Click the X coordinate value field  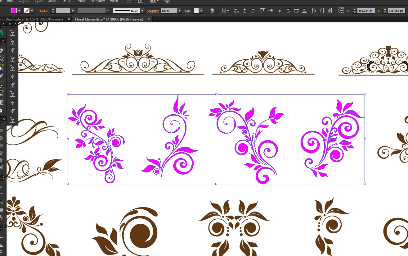(x=366, y=11)
